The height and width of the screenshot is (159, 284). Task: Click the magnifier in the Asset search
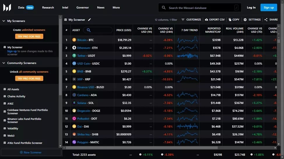[89, 30]
